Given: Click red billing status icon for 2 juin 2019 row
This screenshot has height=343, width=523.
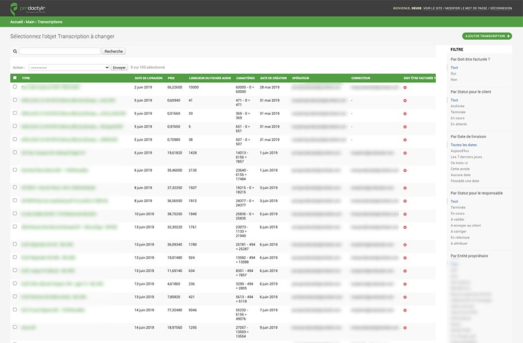Looking at the screenshot, I should (x=405, y=88).
